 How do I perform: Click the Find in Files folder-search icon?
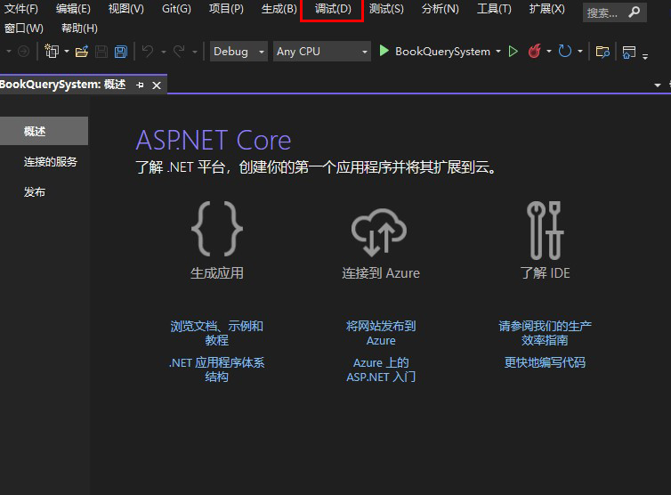pos(602,52)
